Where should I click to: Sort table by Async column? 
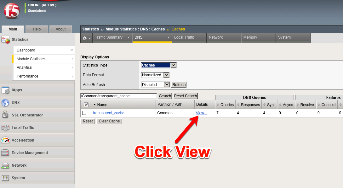(286, 105)
